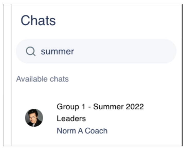This screenshot has width=187, height=151.
Task: Click the Chats panel title text
Action: coord(38,21)
